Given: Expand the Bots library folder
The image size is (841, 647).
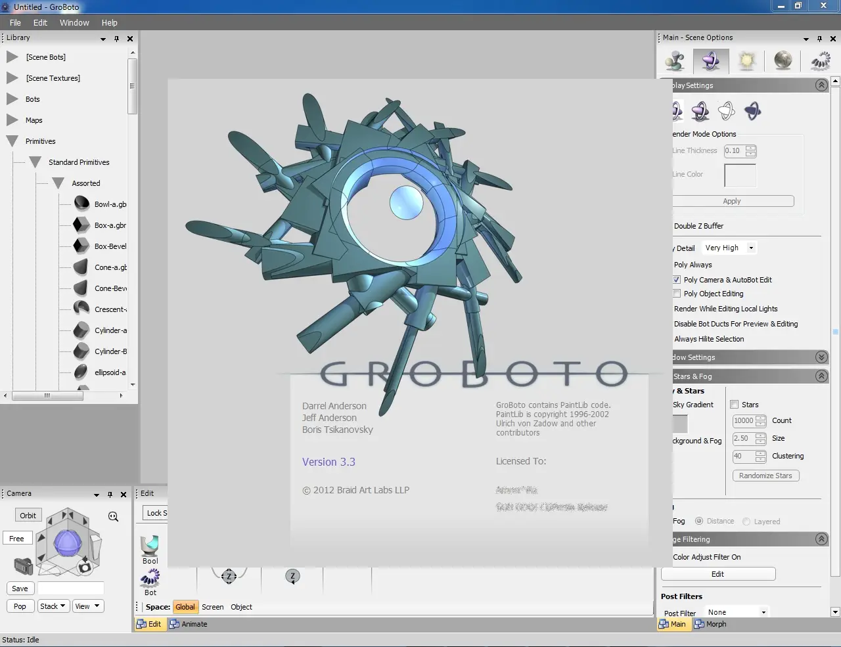Looking at the screenshot, I should coord(12,99).
